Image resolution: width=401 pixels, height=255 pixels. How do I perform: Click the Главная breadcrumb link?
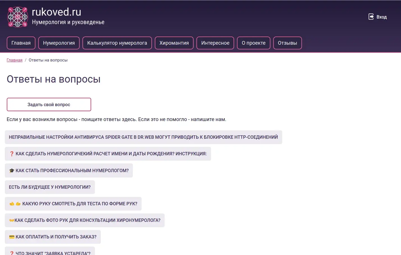(15, 60)
